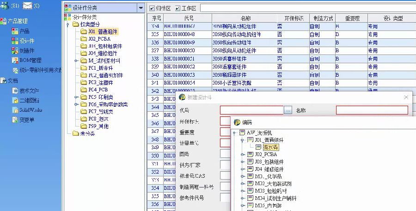Screen dimensions: 416x211
Task: Click the browse button beside 代号 field
Action: [x=288, y=110]
